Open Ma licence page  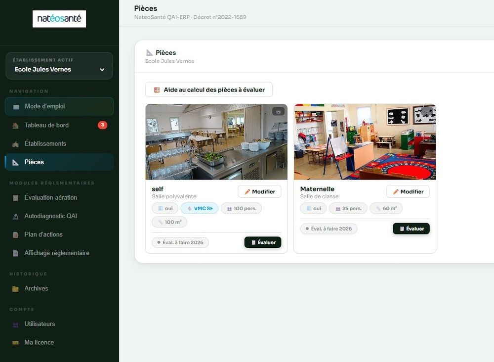(x=59, y=342)
